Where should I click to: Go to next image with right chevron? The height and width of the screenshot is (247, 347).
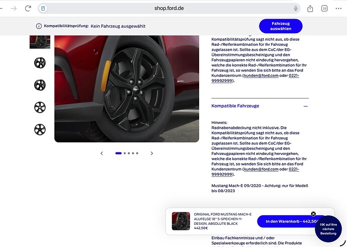point(151,153)
